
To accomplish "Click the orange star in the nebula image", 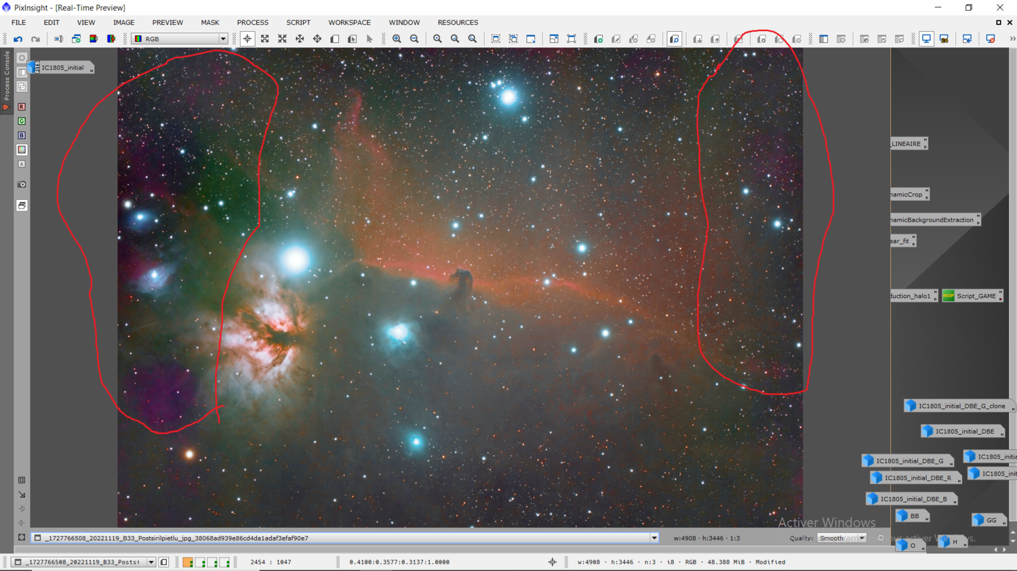I will [x=190, y=454].
